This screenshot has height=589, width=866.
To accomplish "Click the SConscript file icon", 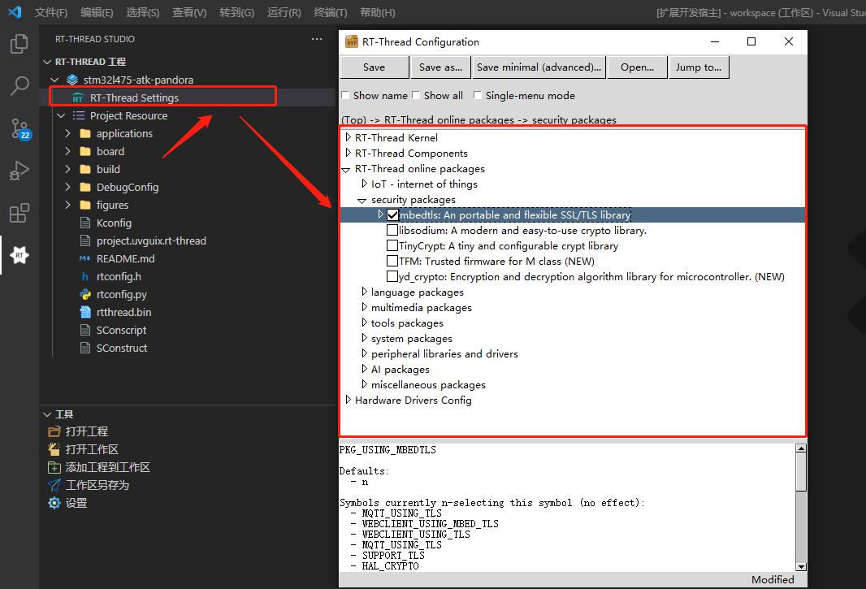I will [x=85, y=330].
